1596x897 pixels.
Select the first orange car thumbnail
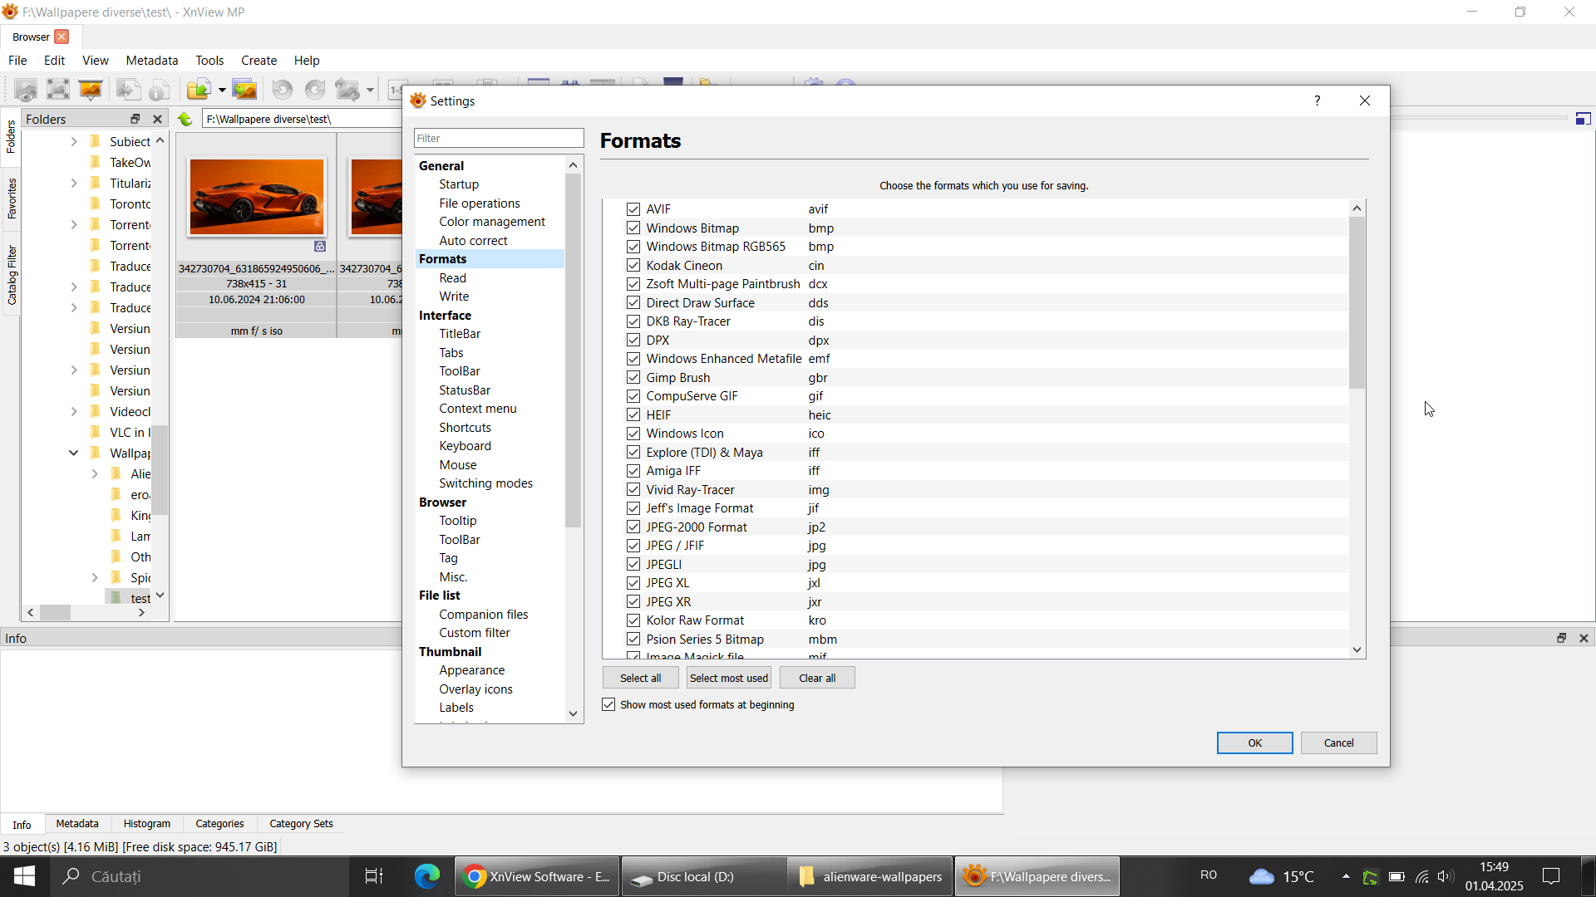(x=256, y=197)
